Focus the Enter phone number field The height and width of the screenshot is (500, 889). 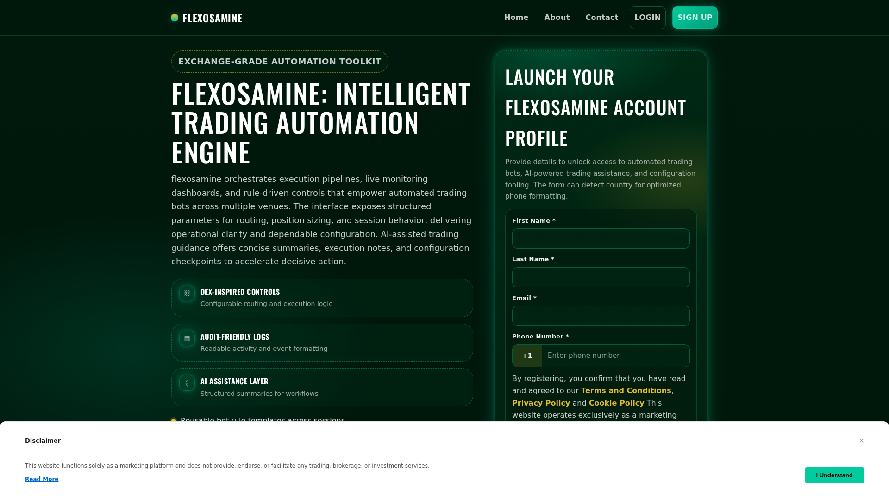pos(616,356)
